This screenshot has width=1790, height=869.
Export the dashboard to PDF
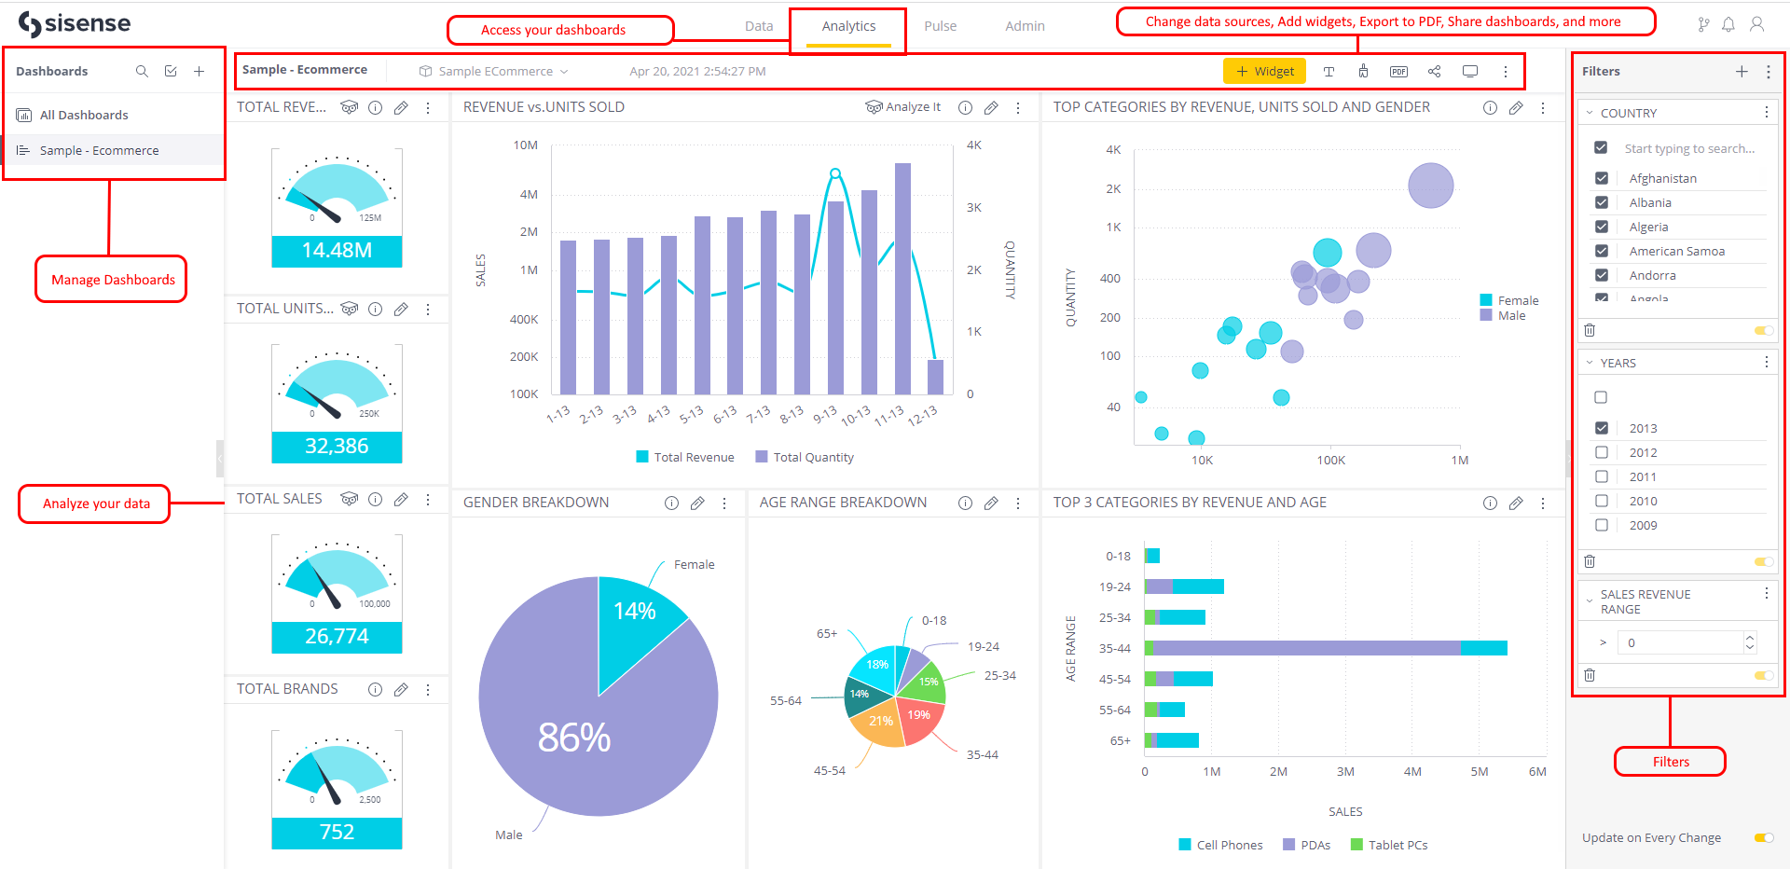click(1398, 71)
